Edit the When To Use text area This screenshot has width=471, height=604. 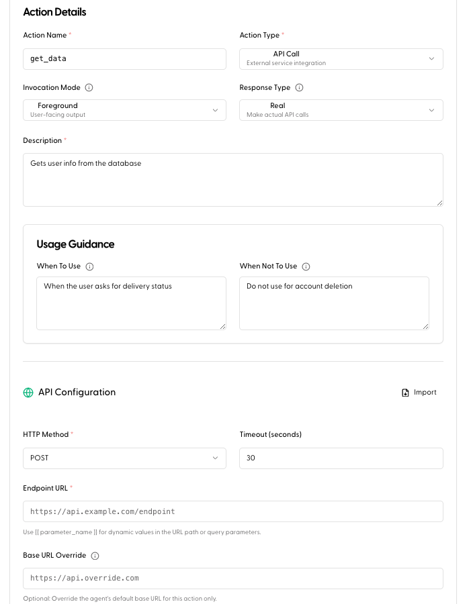(x=131, y=303)
